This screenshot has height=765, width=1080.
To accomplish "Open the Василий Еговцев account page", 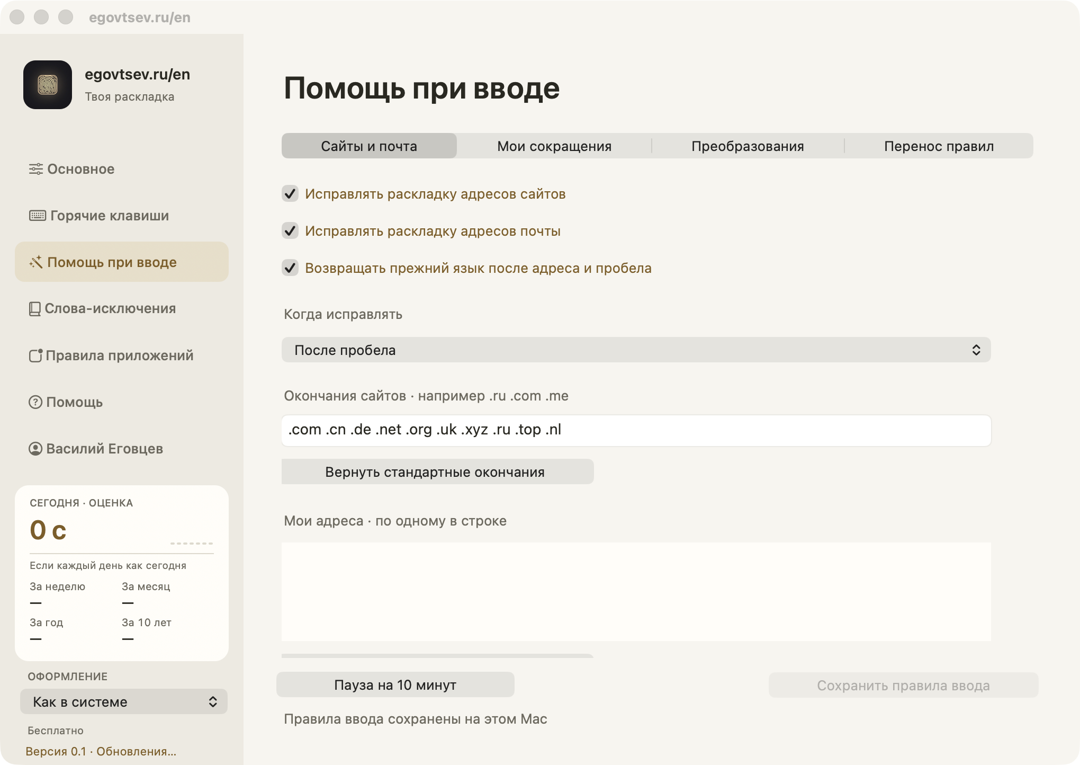I will [122, 449].
